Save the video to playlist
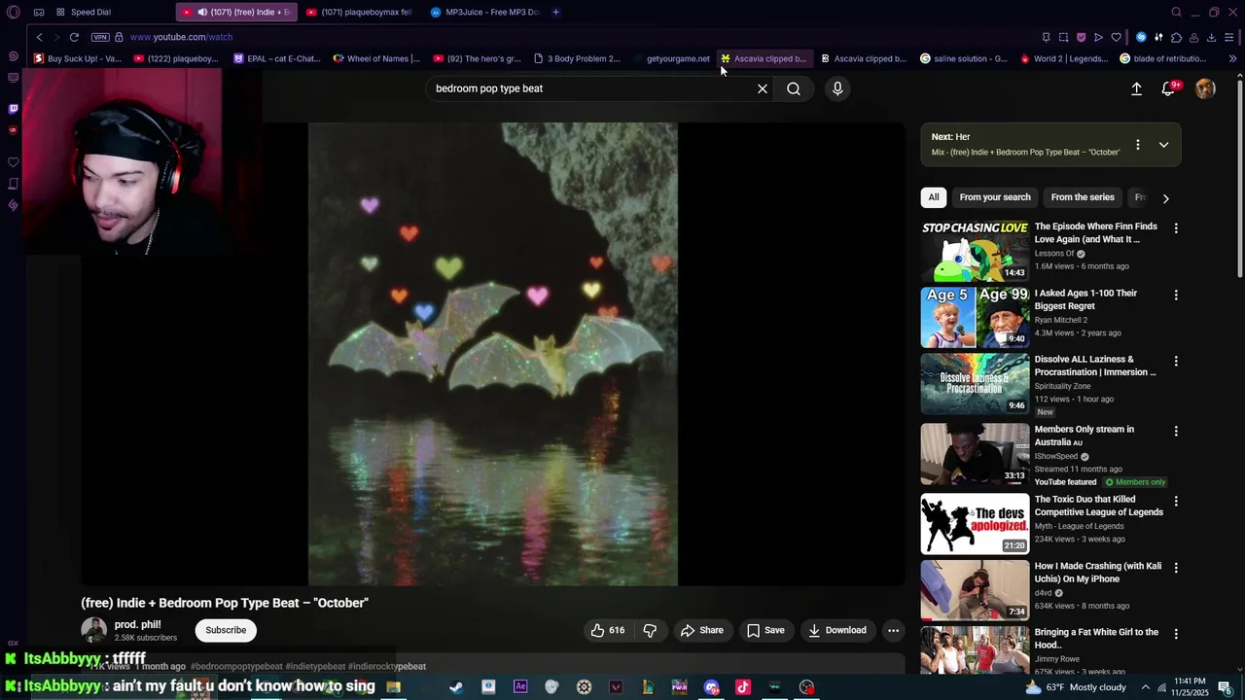Image resolution: width=1245 pixels, height=700 pixels. [765, 630]
